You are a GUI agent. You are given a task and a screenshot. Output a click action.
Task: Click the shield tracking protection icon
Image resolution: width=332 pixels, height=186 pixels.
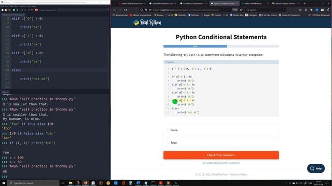[x=142, y=10]
